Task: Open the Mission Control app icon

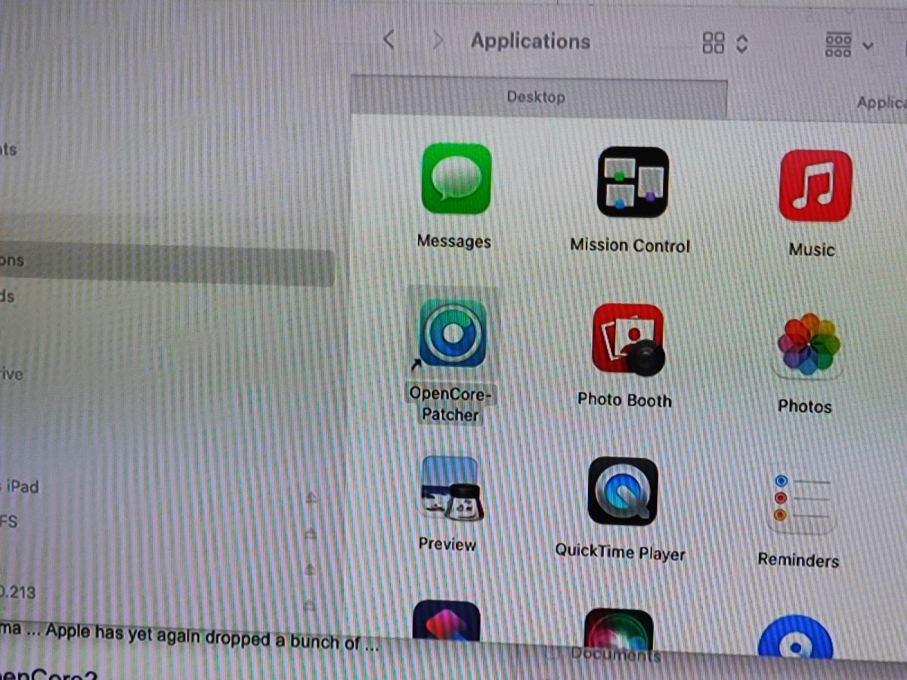Action: pyautogui.click(x=633, y=182)
